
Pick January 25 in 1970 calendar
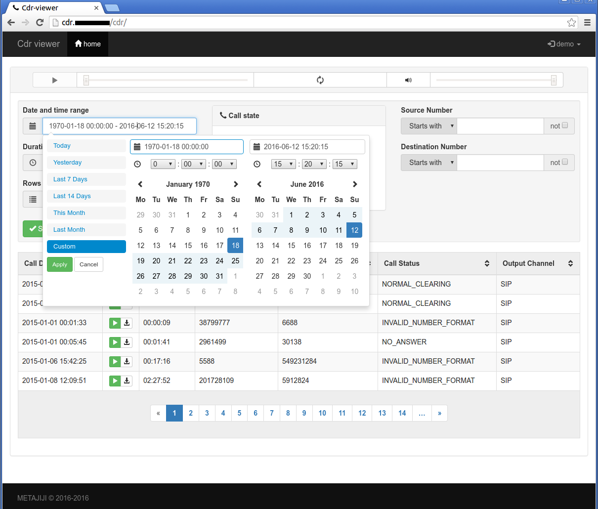tap(235, 261)
